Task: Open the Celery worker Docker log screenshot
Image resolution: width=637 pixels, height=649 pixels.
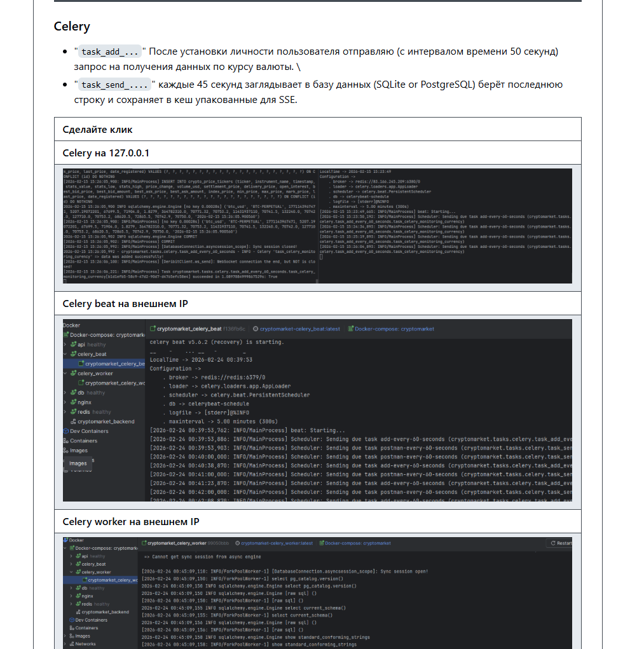Action: (x=317, y=592)
